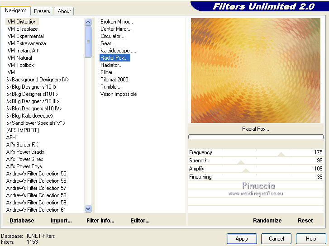Viewport: 329px width, 246px height.
Task: Select Alf's Border FX category
Action: [x=22, y=145]
